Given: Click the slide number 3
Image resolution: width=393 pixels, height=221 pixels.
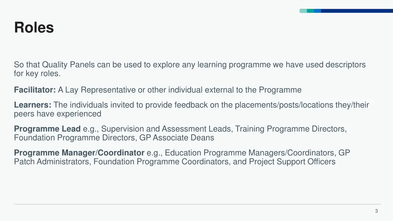Looking at the screenshot, I should tap(376, 211).
